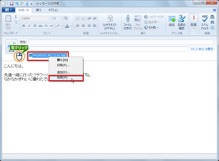The image size is (219, 161).
Task: Open the font size 12 dropdown
Action: pos(60,18)
